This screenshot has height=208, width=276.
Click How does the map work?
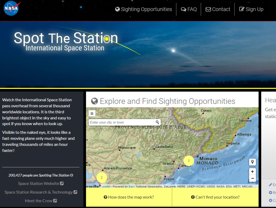click(129, 197)
